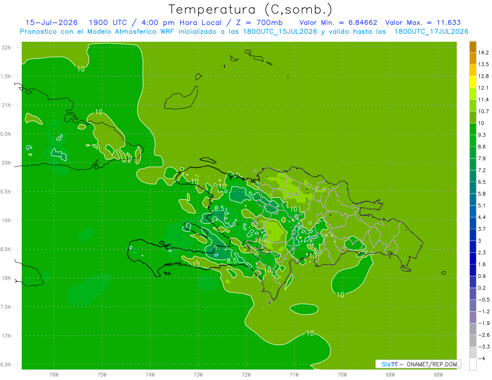Pick the white swatch below -4
492x380 pixels.
tap(473, 364)
